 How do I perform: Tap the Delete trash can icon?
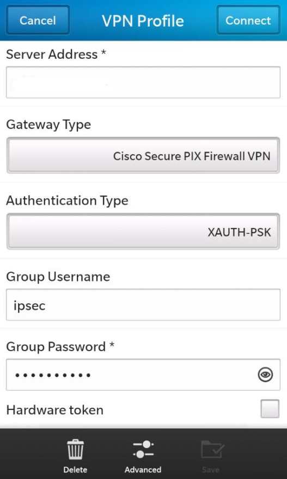point(75,449)
